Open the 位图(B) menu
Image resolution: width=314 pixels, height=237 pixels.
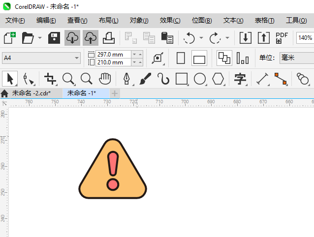pyautogui.click(x=202, y=20)
